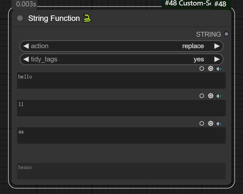
Task: Click the circle icon above the ll field
Action: point(202,96)
